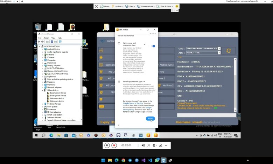The image size is (273, 164).
Task: Click the Forward arrow in Device Manager toolbar
Action: click(x=42, y=42)
